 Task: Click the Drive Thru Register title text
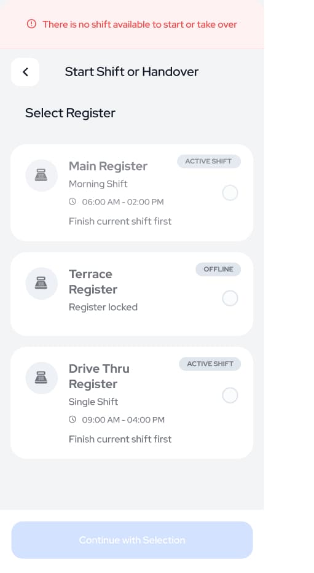tap(99, 376)
